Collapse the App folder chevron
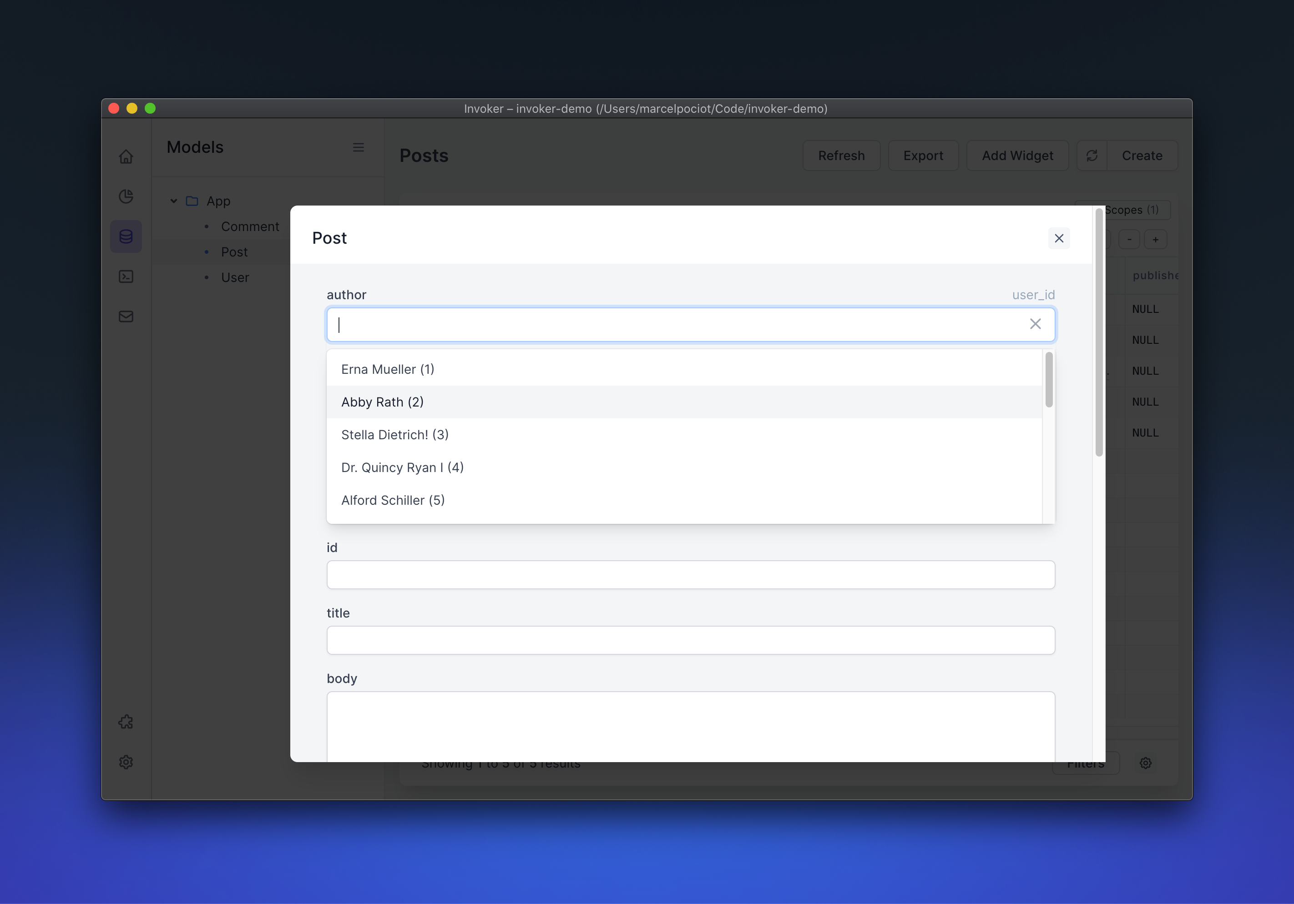Viewport: 1294px width, 904px height. tap(174, 201)
